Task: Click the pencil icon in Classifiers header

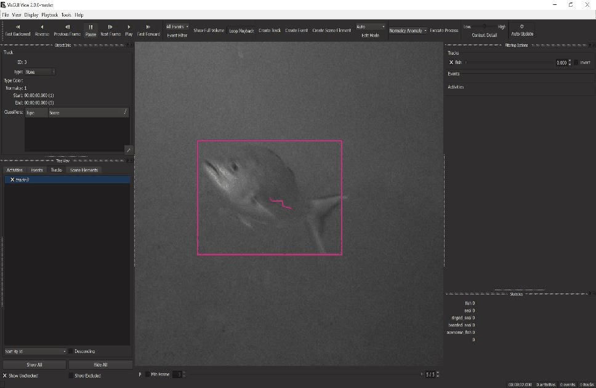Action: [125, 112]
